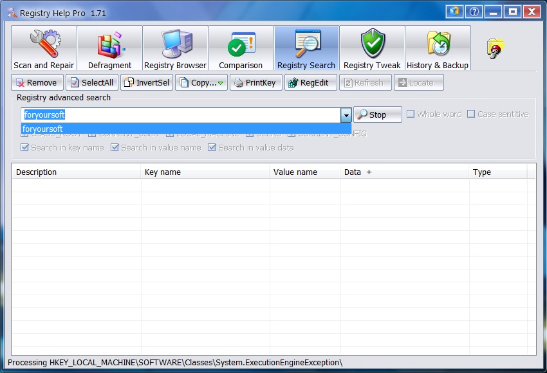Toggle the Search in key name checkbox
Image resolution: width=547 pixels, height=373 pixels.
[x=25, y=147]
